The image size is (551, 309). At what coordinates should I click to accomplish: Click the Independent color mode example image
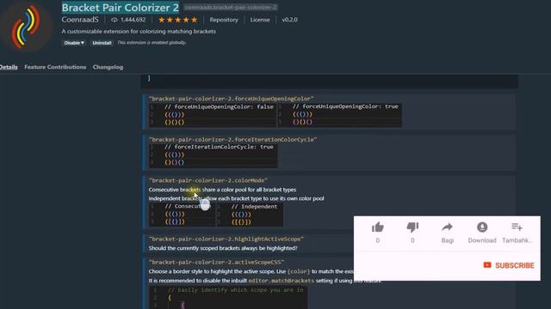[250, 215]
